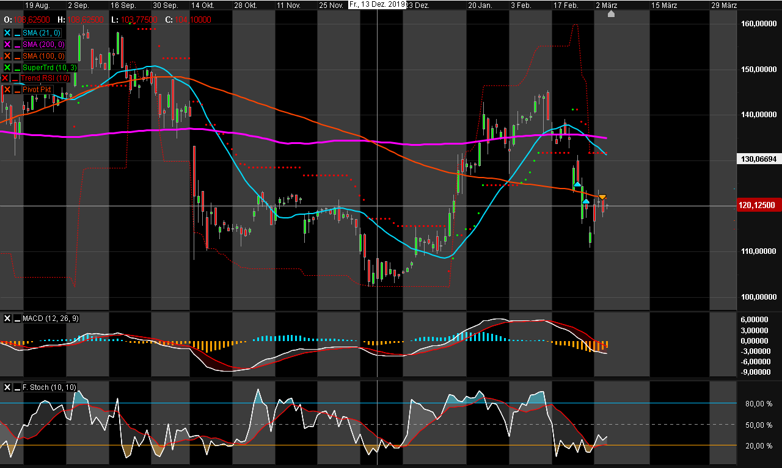782x468 pixels.
Task: Click the yellow sell triangle on the chart
Action: (602, 196)
